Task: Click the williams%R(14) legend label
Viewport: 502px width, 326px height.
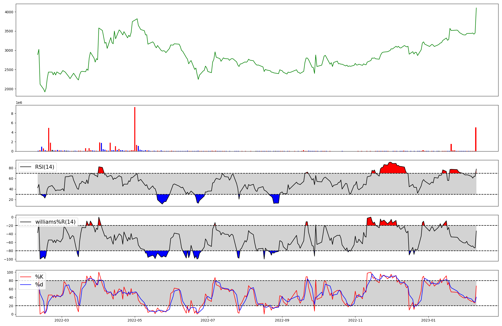Action: click(55, 222)
